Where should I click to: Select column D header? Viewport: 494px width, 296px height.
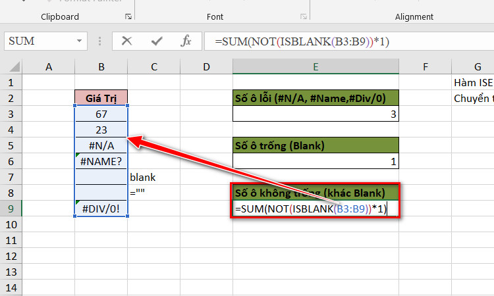(x=206, y=66)
